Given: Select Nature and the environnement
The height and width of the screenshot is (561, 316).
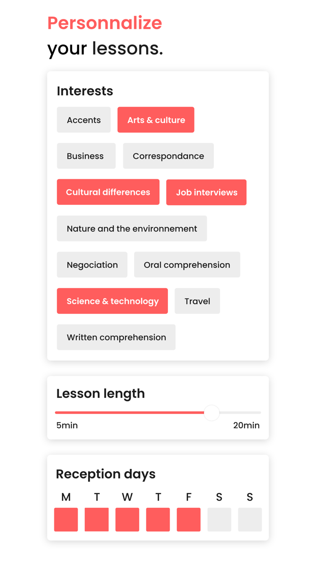Looking at the screenshot, I should click(x=131, y=228).
